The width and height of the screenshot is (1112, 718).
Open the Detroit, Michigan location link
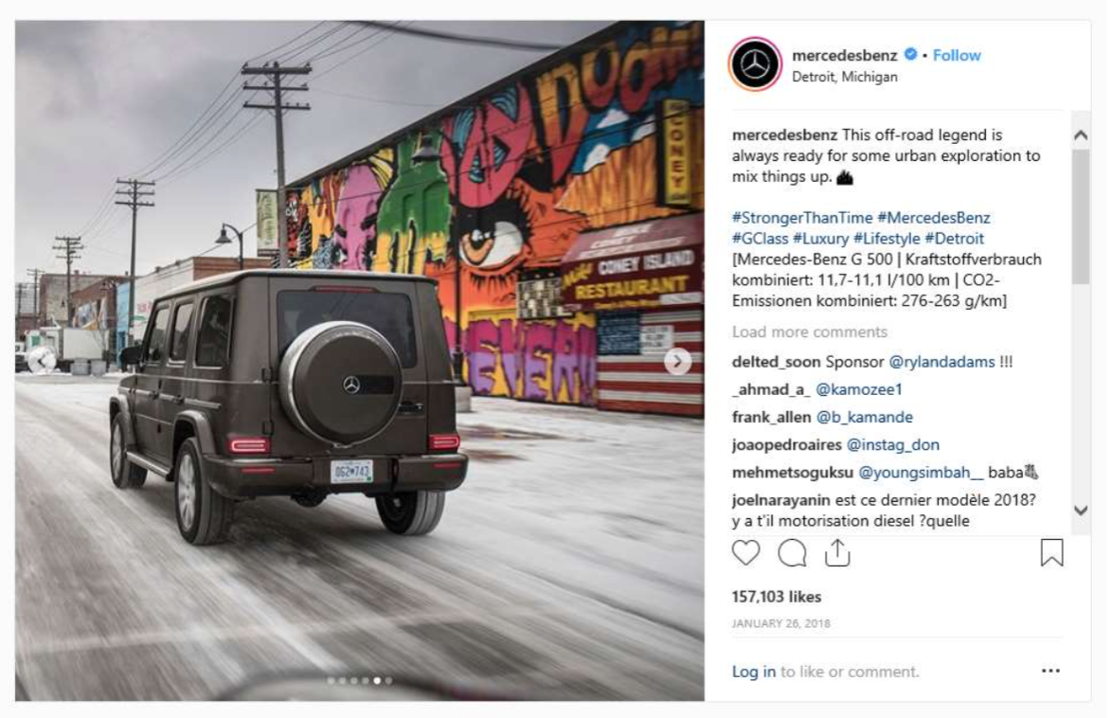(x=844, y=77)
